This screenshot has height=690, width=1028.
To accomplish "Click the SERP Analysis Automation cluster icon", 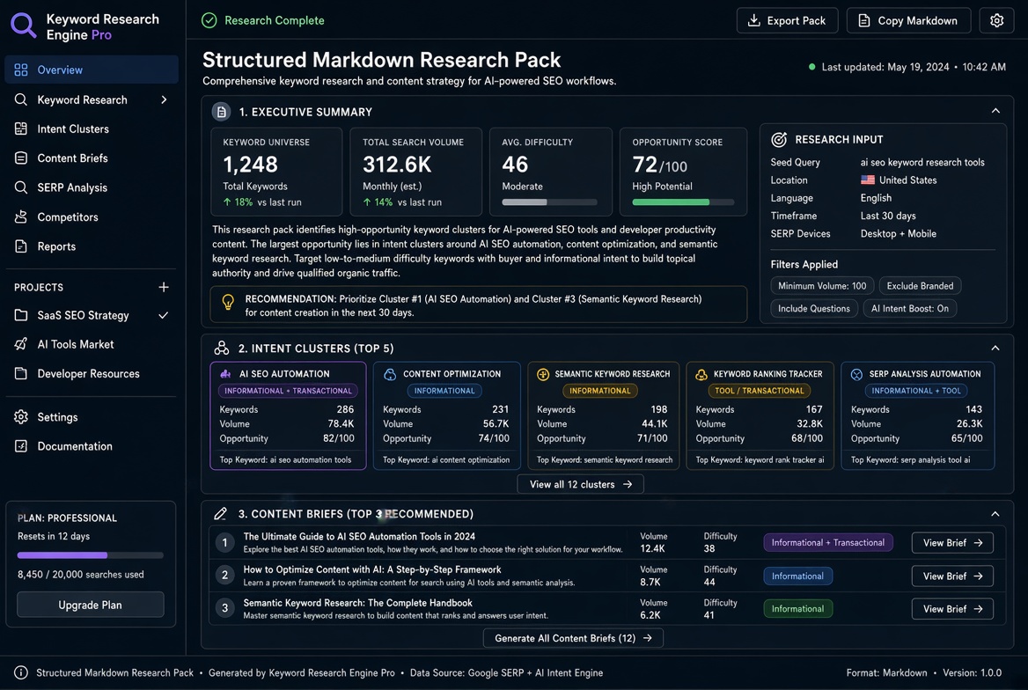I will 857,374.
